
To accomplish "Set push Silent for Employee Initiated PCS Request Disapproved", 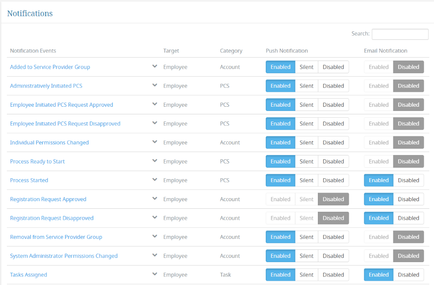I will click(x=306, y=124).
